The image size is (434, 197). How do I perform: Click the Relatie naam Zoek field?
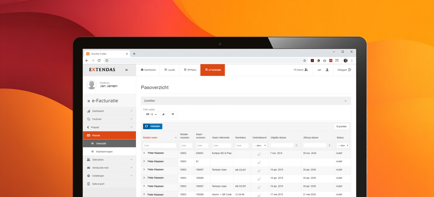160,146
